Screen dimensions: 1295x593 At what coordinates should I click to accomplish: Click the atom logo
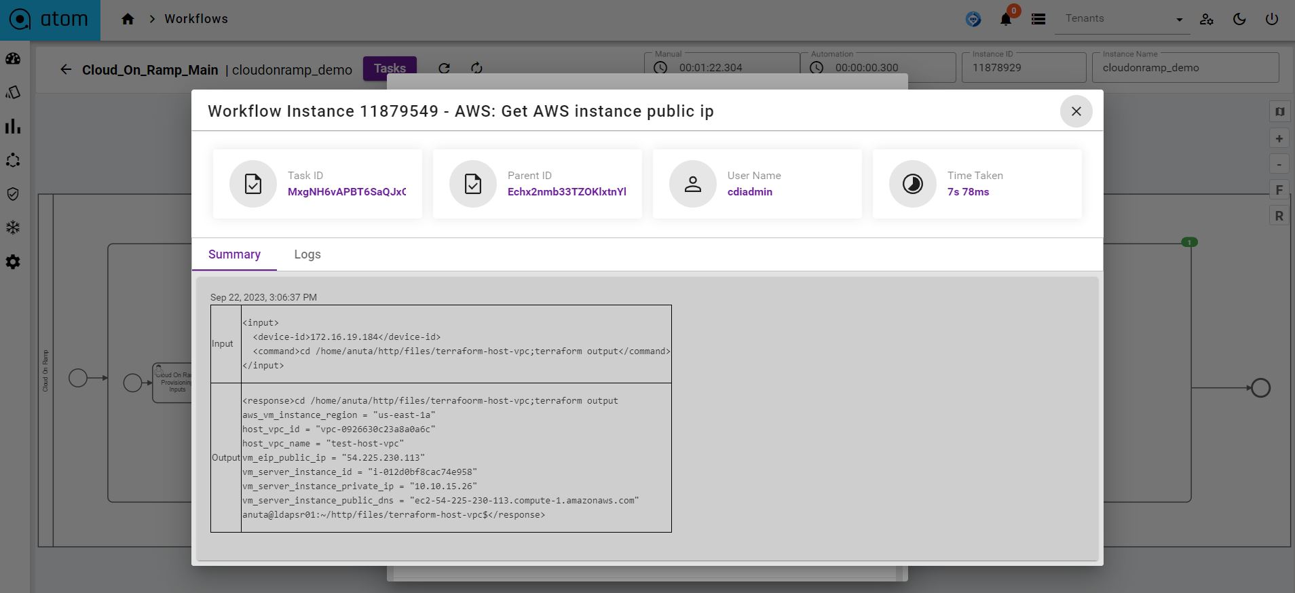(x=49, y=19)
